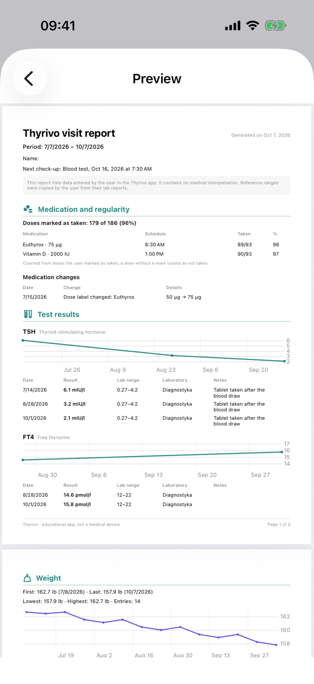The image size is (314, 684).
Task: Tap the 160 axis label on weight chart
Action: 285,630
